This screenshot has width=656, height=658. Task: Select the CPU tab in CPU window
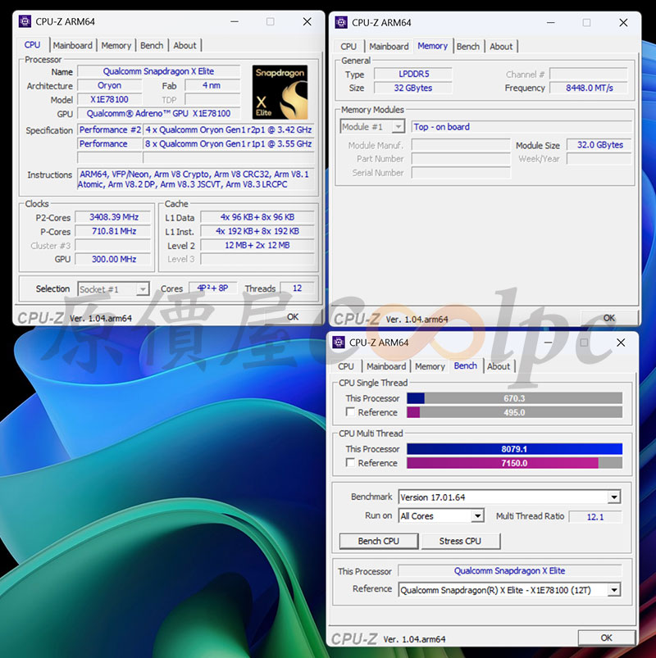point(32,44)
